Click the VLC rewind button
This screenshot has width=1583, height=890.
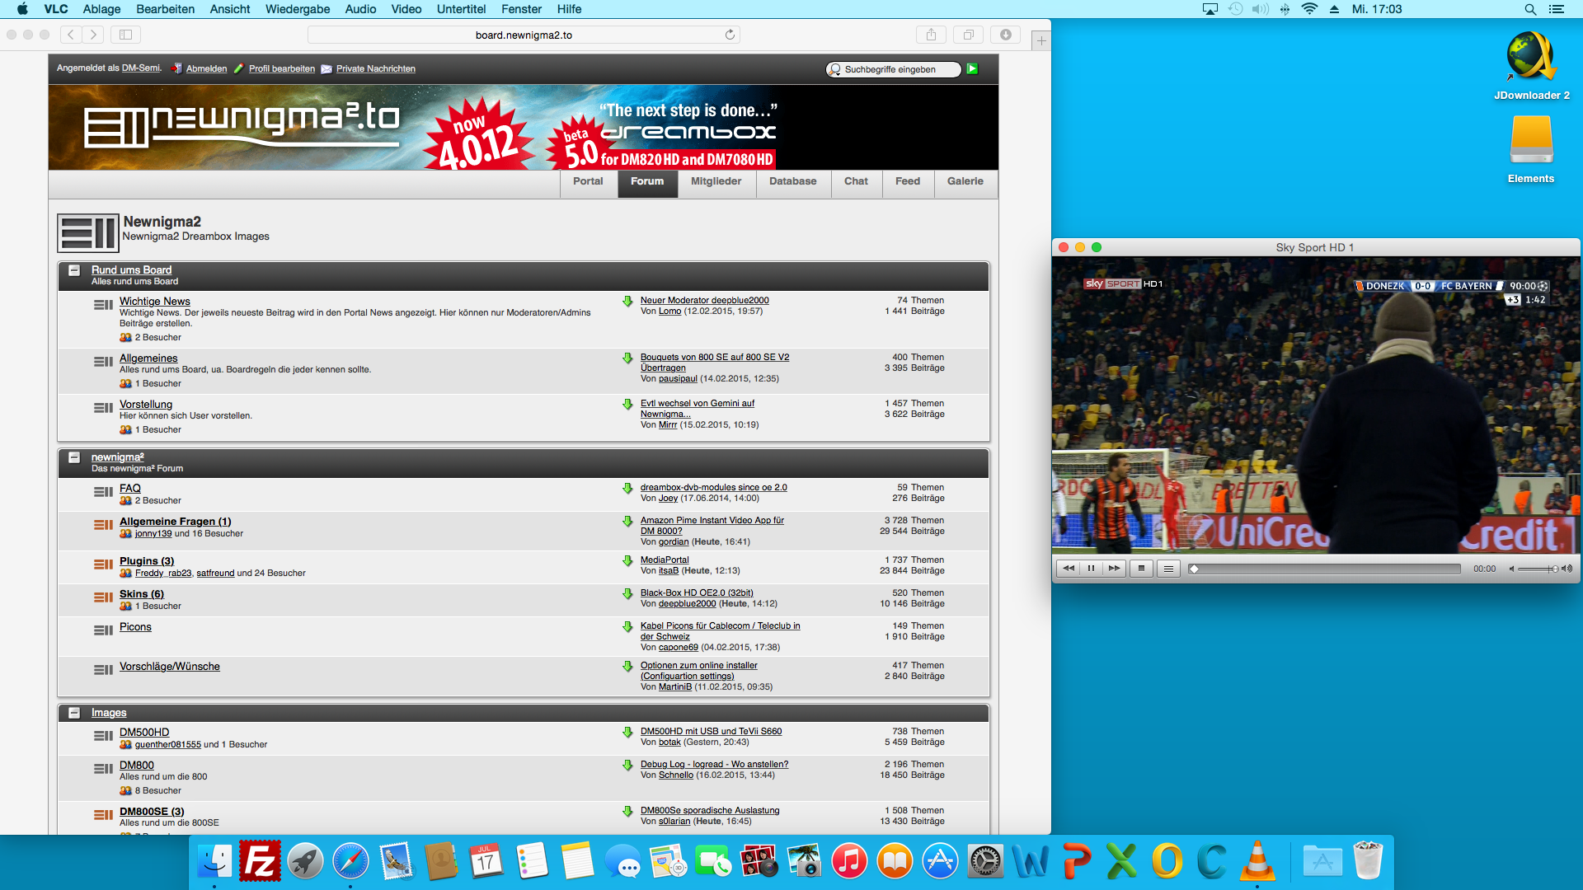[1069, 569]
